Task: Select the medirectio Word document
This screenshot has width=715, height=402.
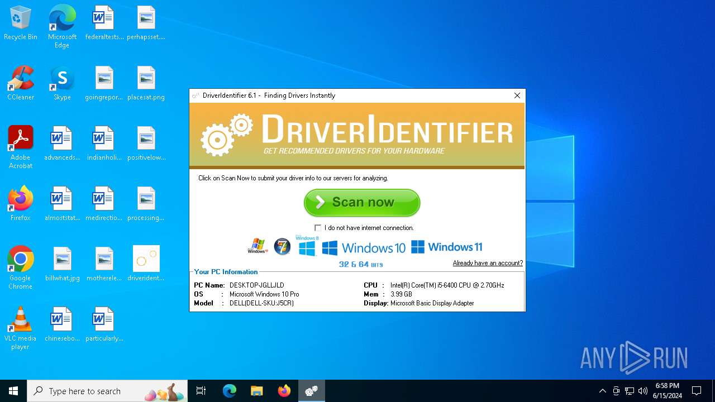Action: tap(104, 204)
